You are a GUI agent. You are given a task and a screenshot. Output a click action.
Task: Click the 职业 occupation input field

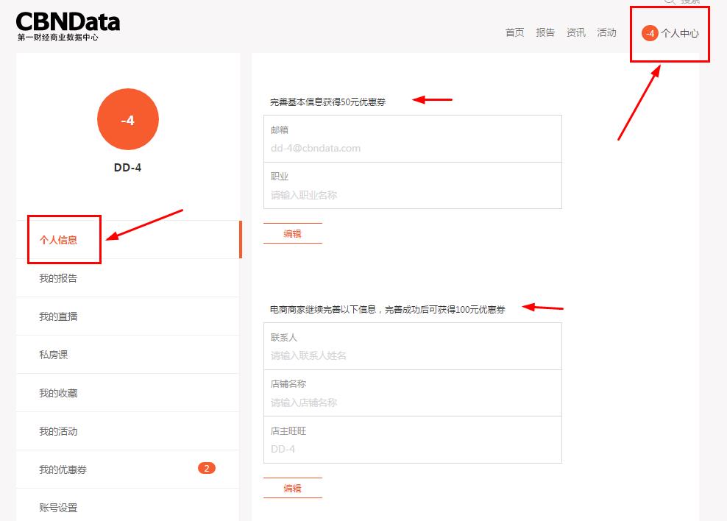(x=412, y=195)
